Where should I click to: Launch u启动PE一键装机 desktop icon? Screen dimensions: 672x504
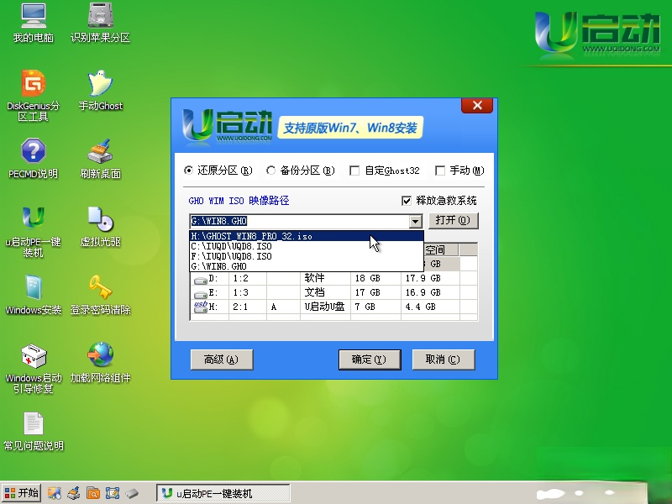(33, 232)
